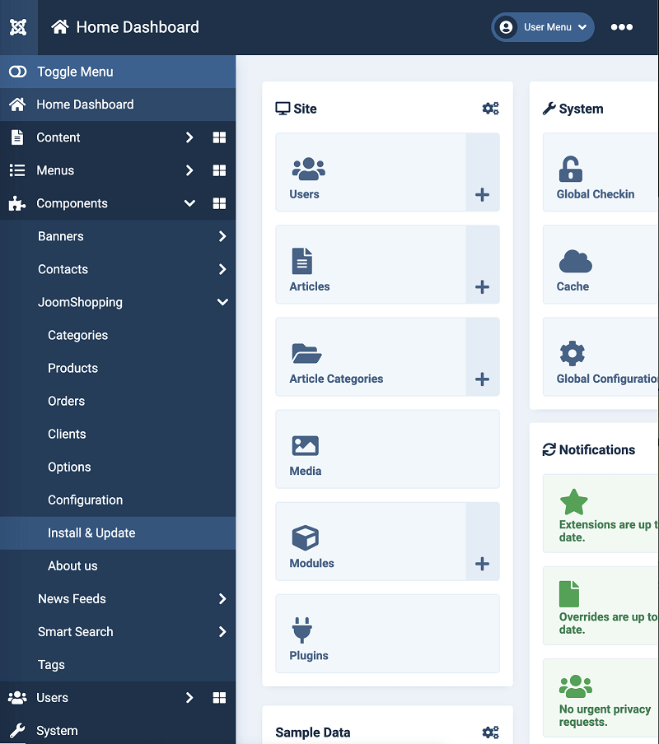The image size is (659, 744).
Task: Click the three-dots more options button
Action: pos(621,27)
